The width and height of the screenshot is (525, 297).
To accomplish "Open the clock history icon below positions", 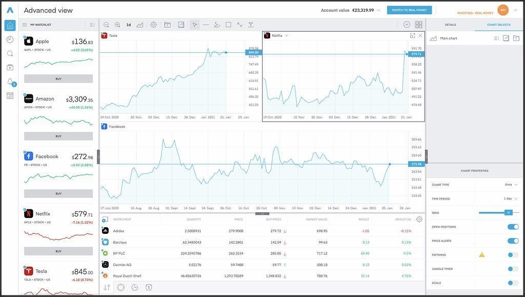I will [x=135, y=287].
